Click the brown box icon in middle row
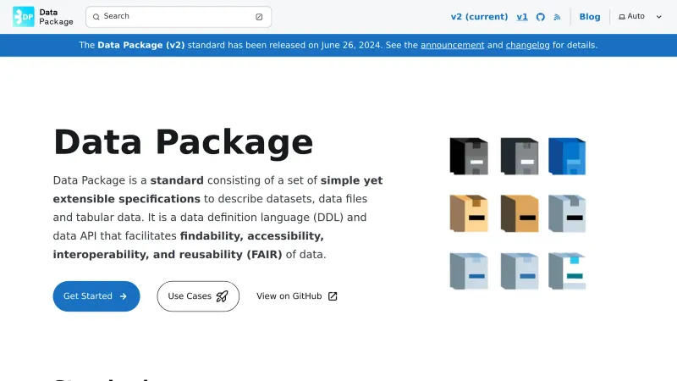This screenshot has height=381, width=677. [519, 213]
